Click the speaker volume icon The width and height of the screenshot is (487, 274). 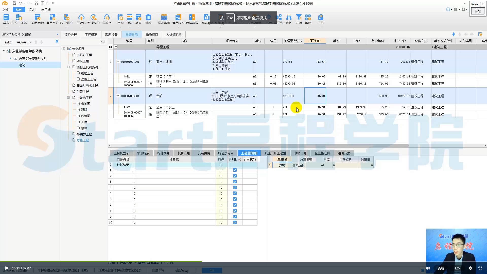(428, 268)
